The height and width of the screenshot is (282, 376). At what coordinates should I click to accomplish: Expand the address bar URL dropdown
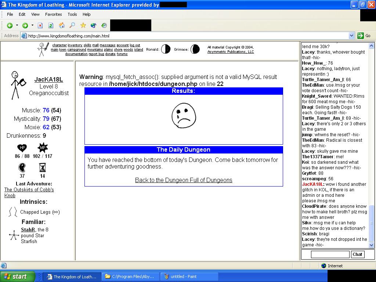pos(351,36)
